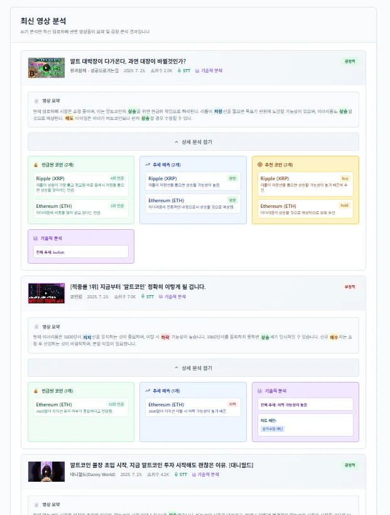Select Ethereum (ETH) with 3회 언급 badge

(81, 209)
